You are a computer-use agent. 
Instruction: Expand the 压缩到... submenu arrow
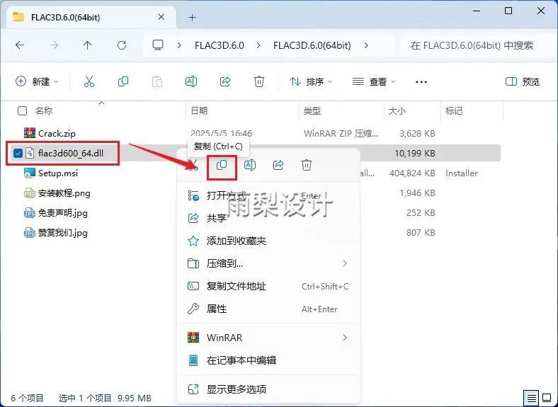344,263
